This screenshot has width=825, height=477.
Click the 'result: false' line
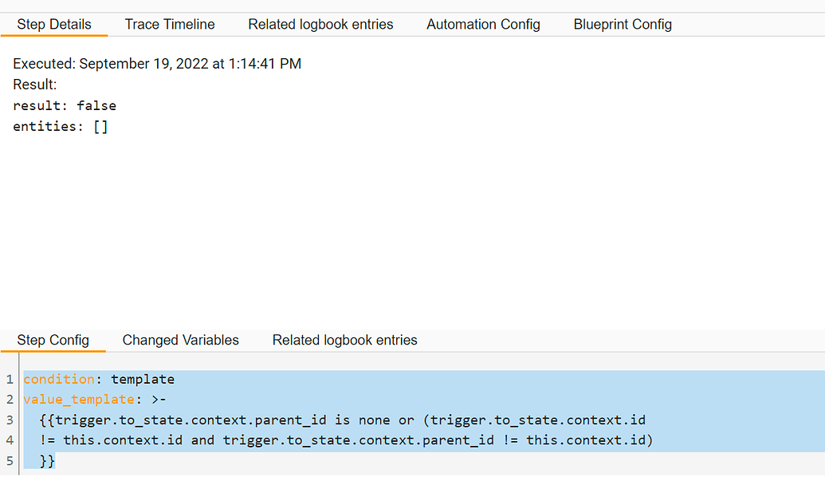click(x=65, y=105)
